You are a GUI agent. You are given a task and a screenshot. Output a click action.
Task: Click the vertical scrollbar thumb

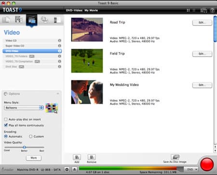click(215, 29)
